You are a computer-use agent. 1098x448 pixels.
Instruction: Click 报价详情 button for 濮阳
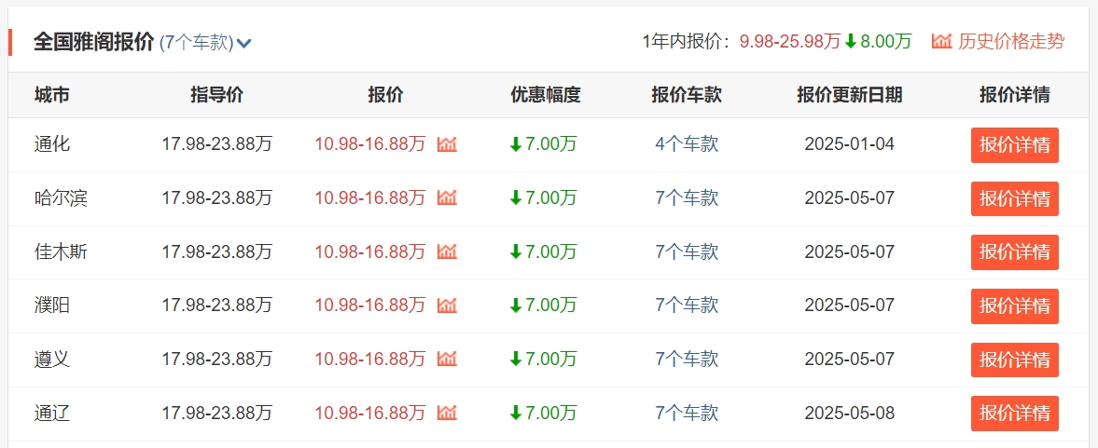(1015, 306)
